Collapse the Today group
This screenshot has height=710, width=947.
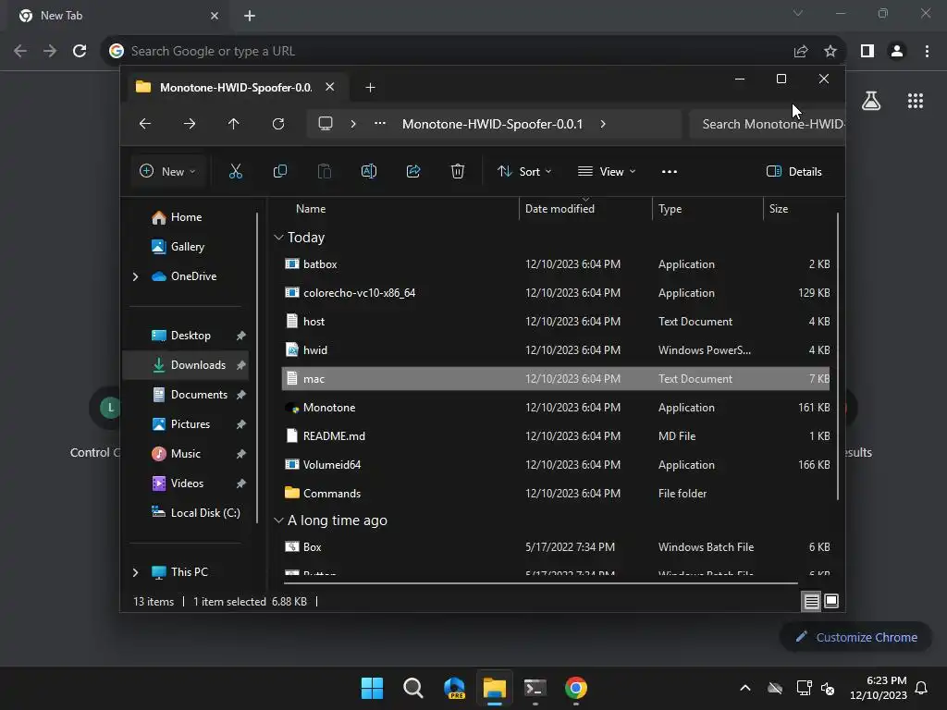pos(278,238)
